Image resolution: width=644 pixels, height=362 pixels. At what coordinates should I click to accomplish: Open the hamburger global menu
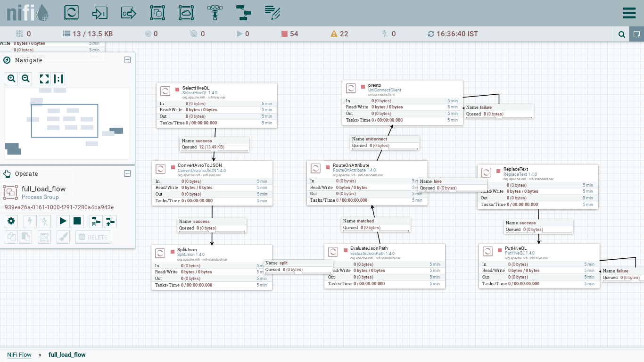[x=629, y=13]
